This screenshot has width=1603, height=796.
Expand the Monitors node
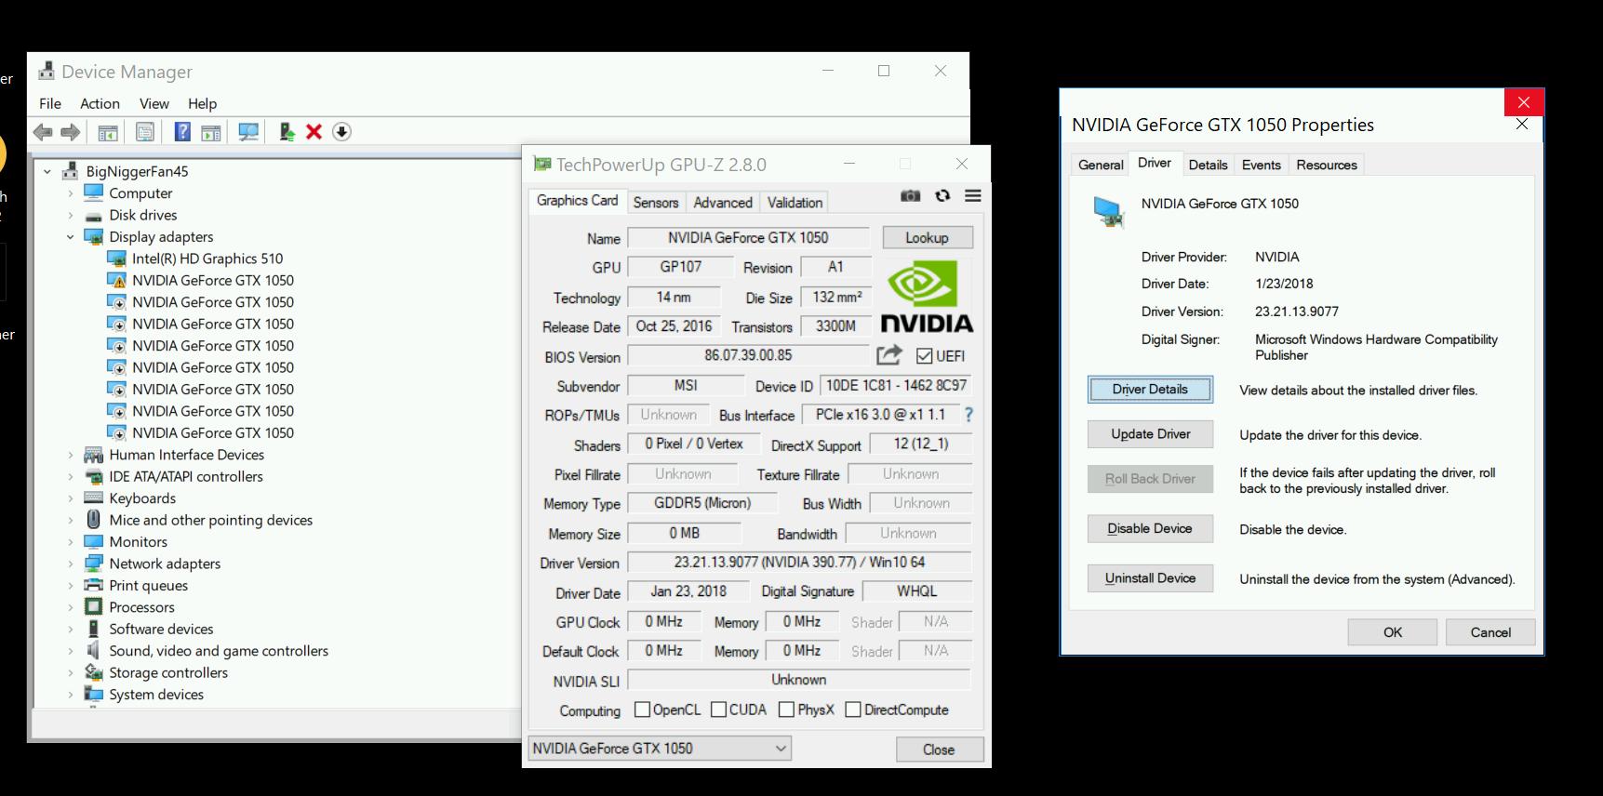pyautogui.click(x=70, y=542)
